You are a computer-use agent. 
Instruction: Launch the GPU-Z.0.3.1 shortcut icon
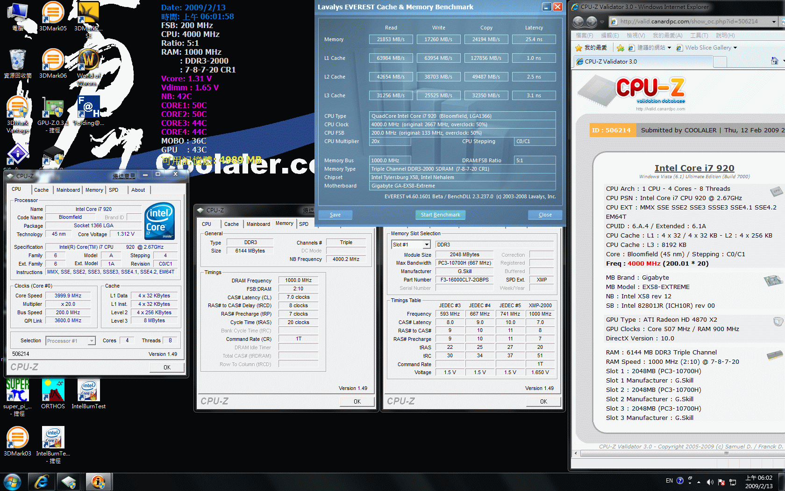click(x=53, y=115)
